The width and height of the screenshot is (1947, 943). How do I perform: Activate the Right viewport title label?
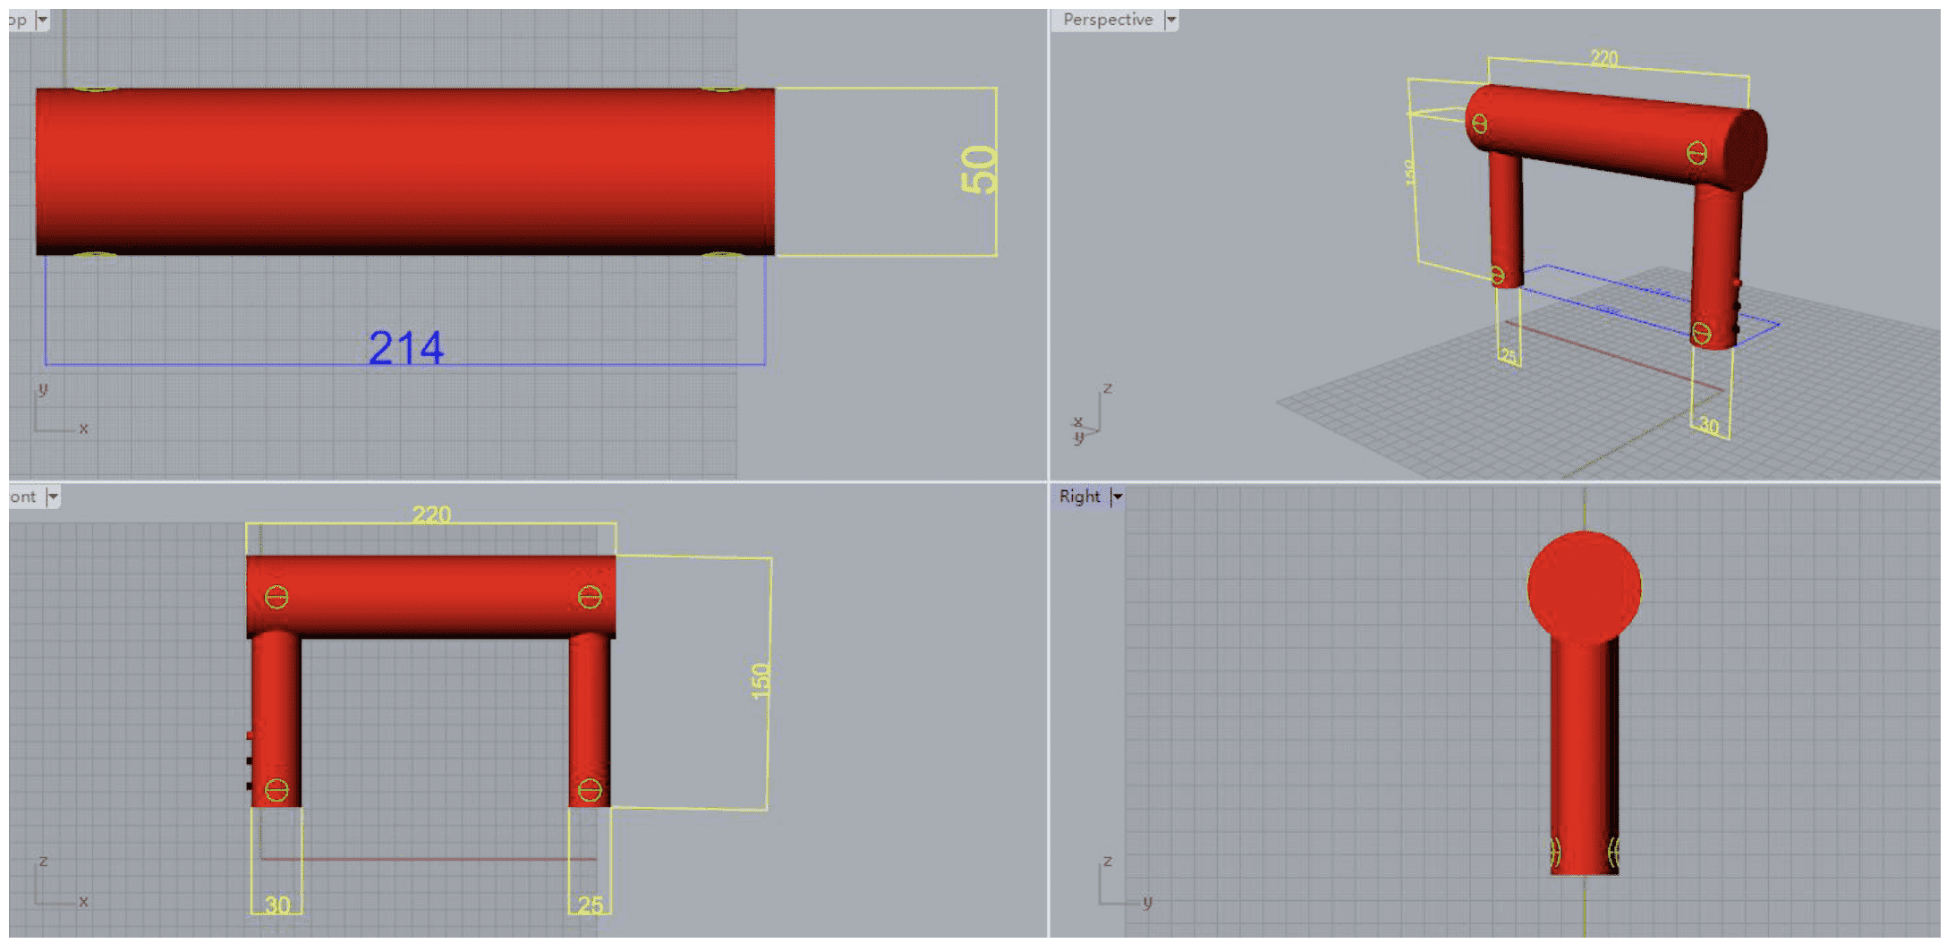pyautogui.click(x=1079, y=497)
